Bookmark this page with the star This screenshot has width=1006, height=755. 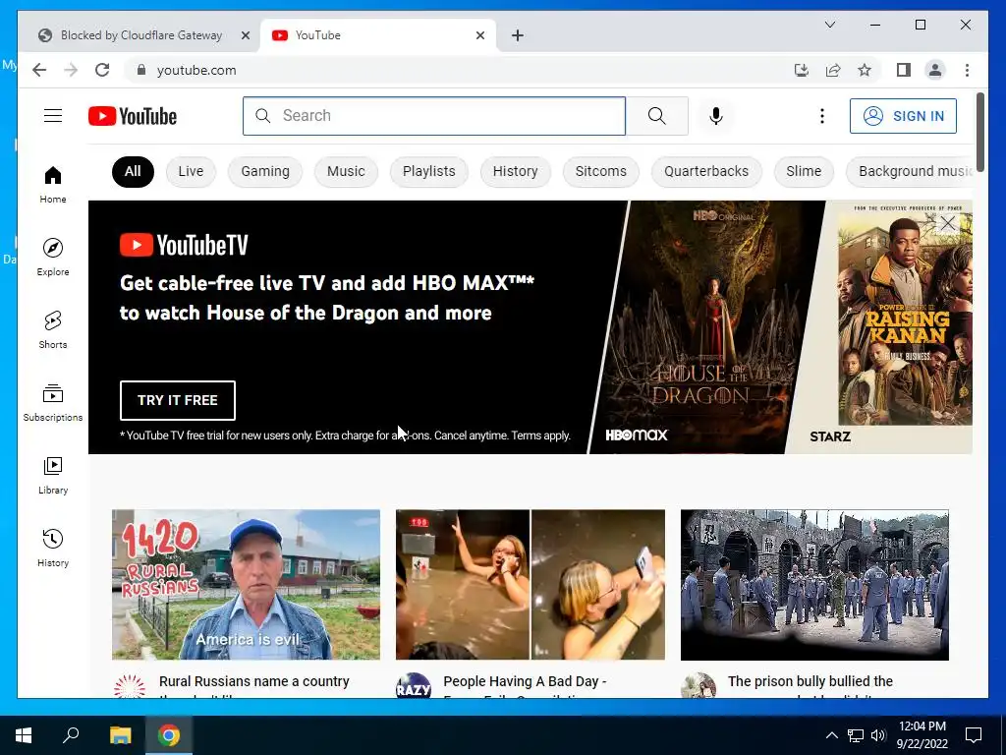[x=865, y=70]
